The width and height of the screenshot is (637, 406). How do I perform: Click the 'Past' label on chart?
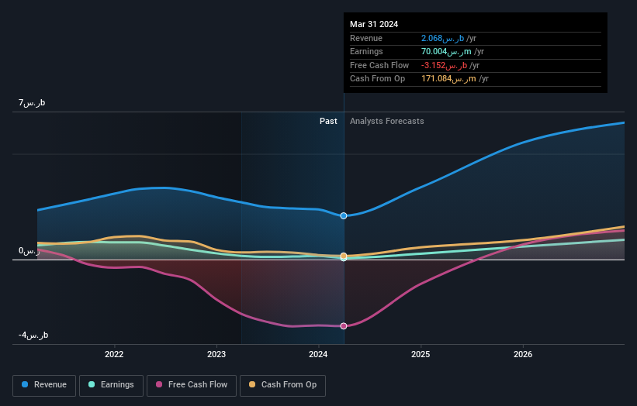click(x=328, y=121)
